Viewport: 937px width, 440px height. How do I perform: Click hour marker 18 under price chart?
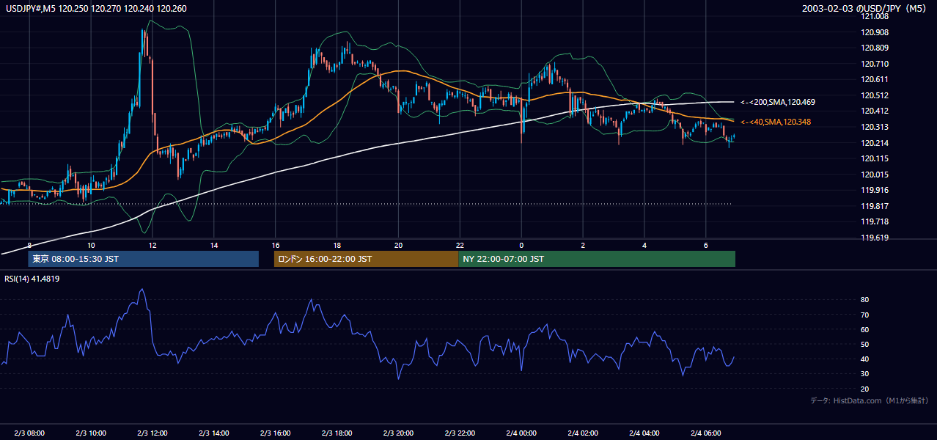pos(337,245)
